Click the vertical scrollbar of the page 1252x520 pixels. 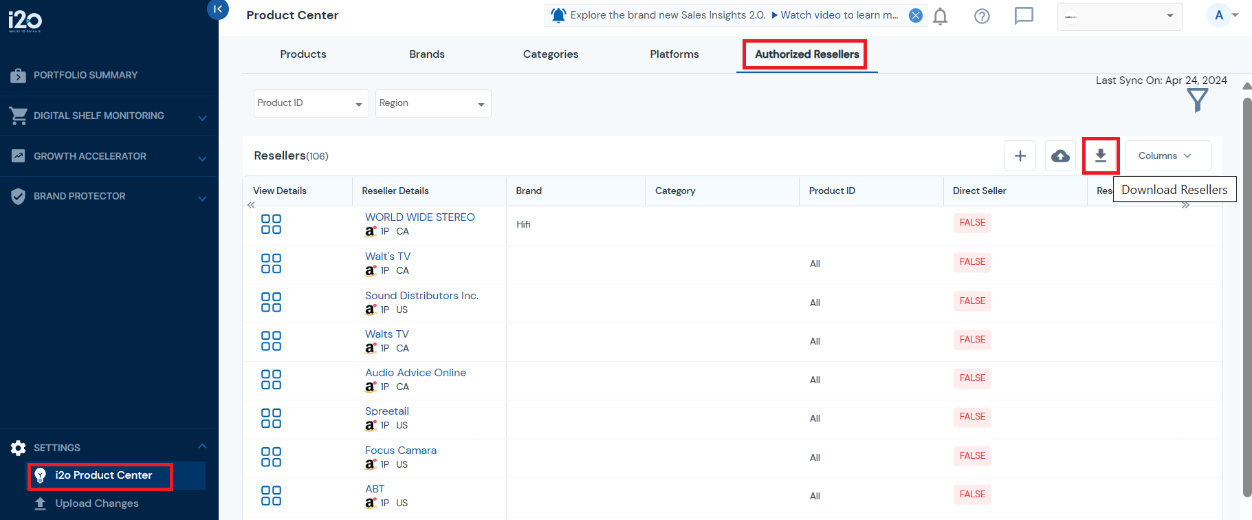pos(1246,296)
